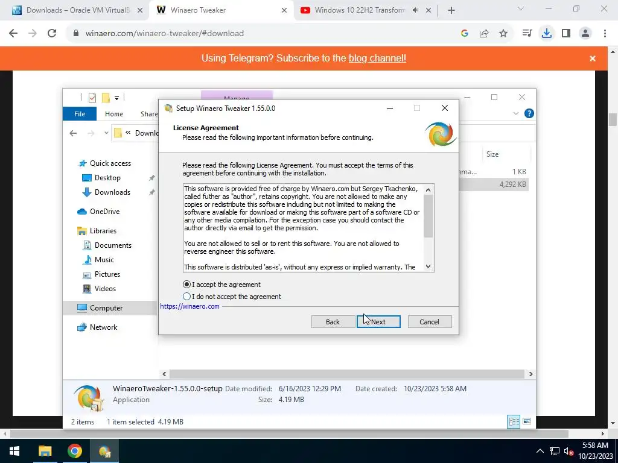The image size is (618, 463).
Task: Click the properties checkmark icon in the Explorer title bar
Action: pyautogui.click(x=92, y=97)
